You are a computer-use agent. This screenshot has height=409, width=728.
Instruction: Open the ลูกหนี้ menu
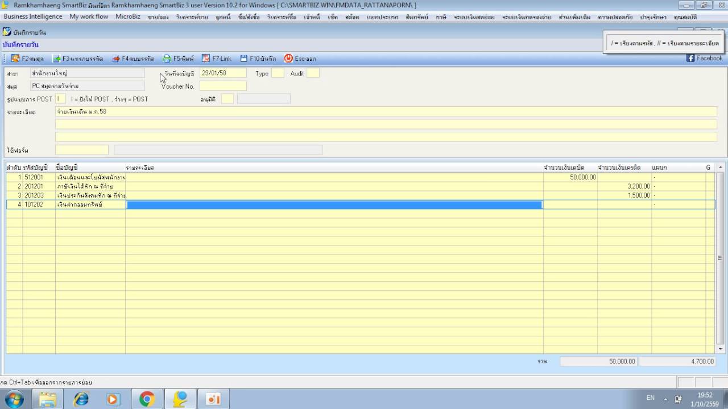[223, 17]
